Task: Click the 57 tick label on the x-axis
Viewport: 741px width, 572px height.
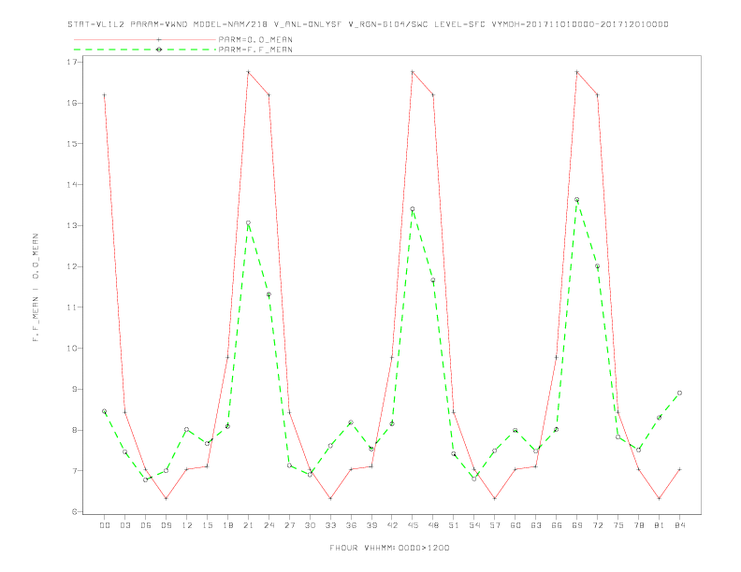Action: tap(495, 525)
